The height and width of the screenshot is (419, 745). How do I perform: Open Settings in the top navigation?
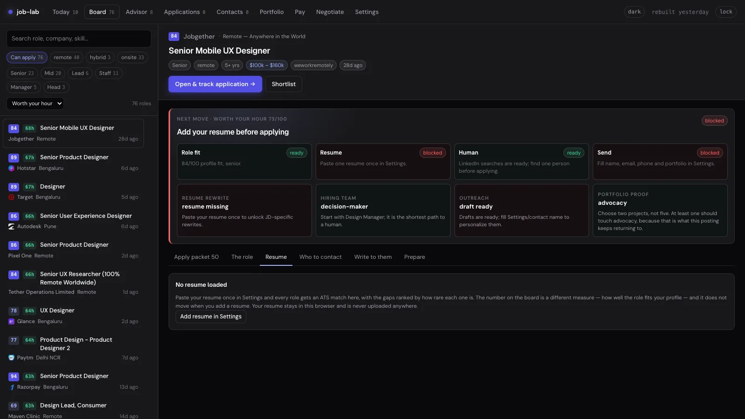[x=367, y=12]
